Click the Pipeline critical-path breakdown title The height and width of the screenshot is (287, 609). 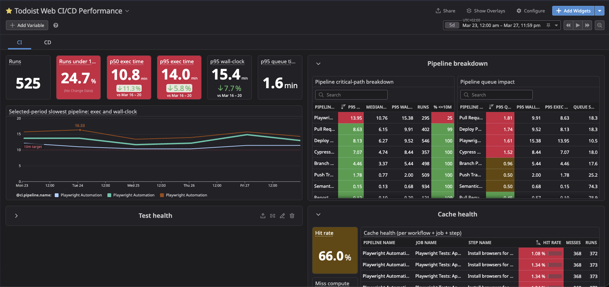pyautogui.click(x=354, y=82)
